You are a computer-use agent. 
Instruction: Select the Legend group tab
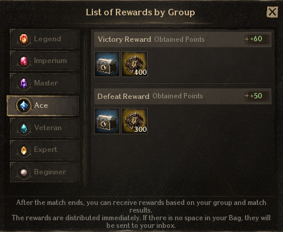pyautogui.click(x=45, y=39)
